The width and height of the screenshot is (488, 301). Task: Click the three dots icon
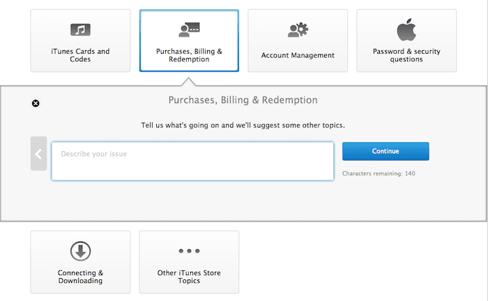(x=189, y=251)
